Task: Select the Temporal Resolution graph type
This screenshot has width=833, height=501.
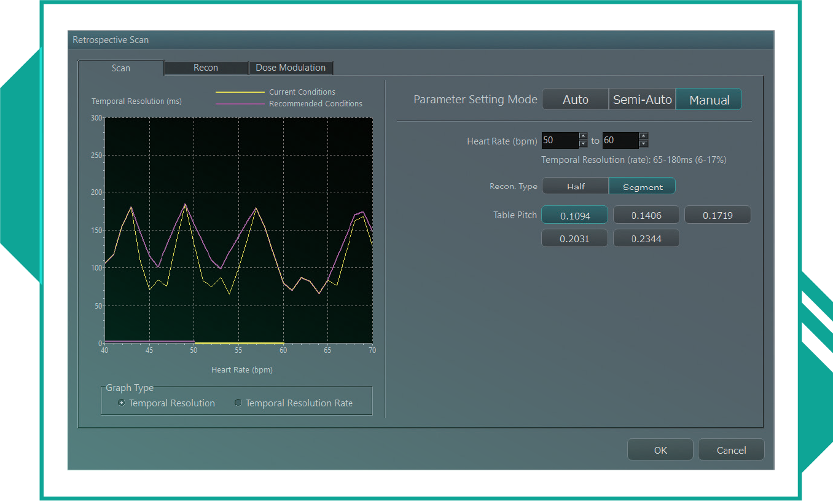Action: [166, 403]
